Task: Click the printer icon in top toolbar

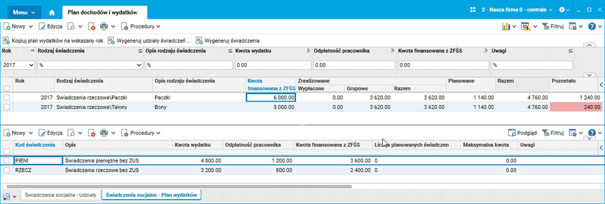Action: (104, 26)
